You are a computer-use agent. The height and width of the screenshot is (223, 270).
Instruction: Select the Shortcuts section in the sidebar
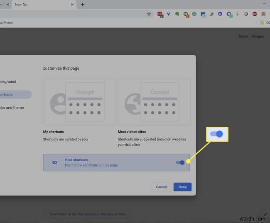tap(15, 95)
